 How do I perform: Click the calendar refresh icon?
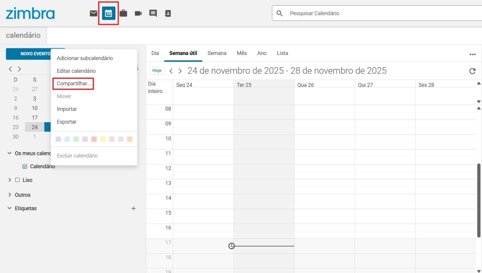point(472,71)
